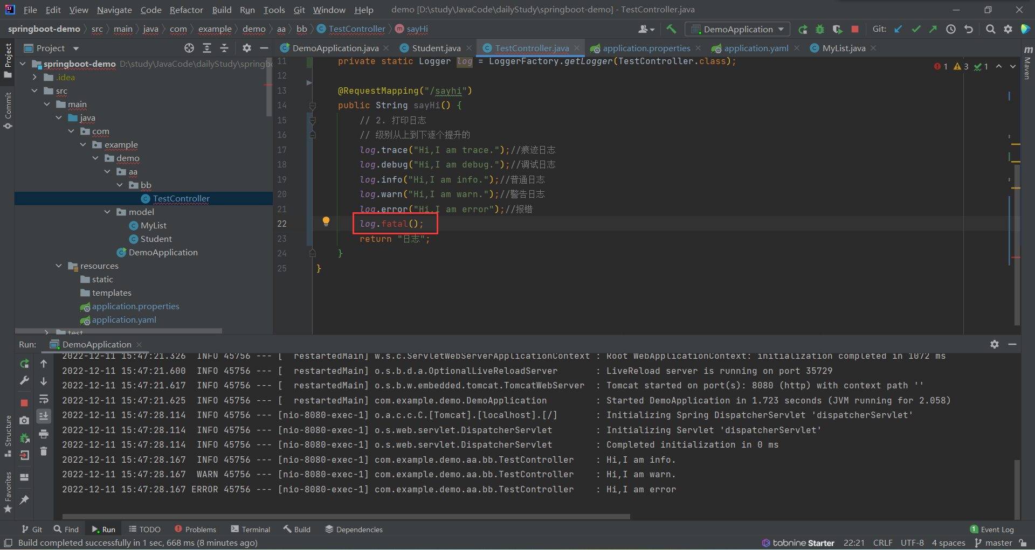Click the Build project hammer icon
Viewport: 1035px width, 550px height.
(x=671, y=29)
